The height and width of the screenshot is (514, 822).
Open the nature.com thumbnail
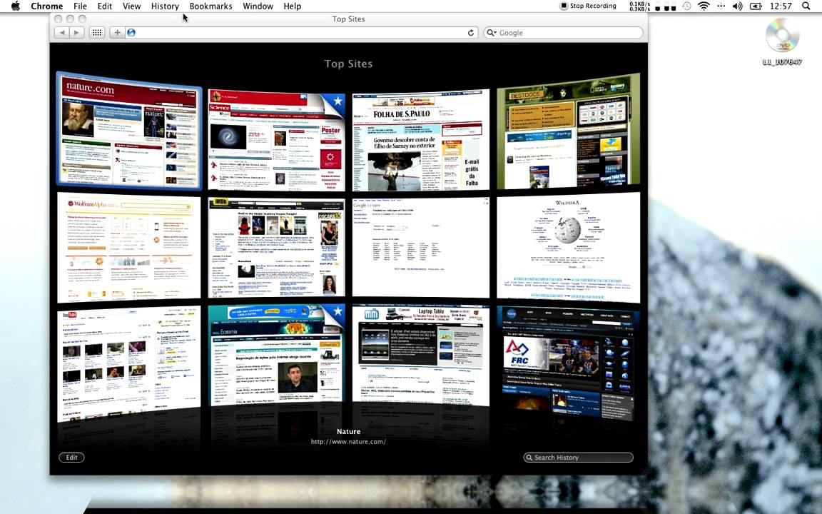coord(129,131)
